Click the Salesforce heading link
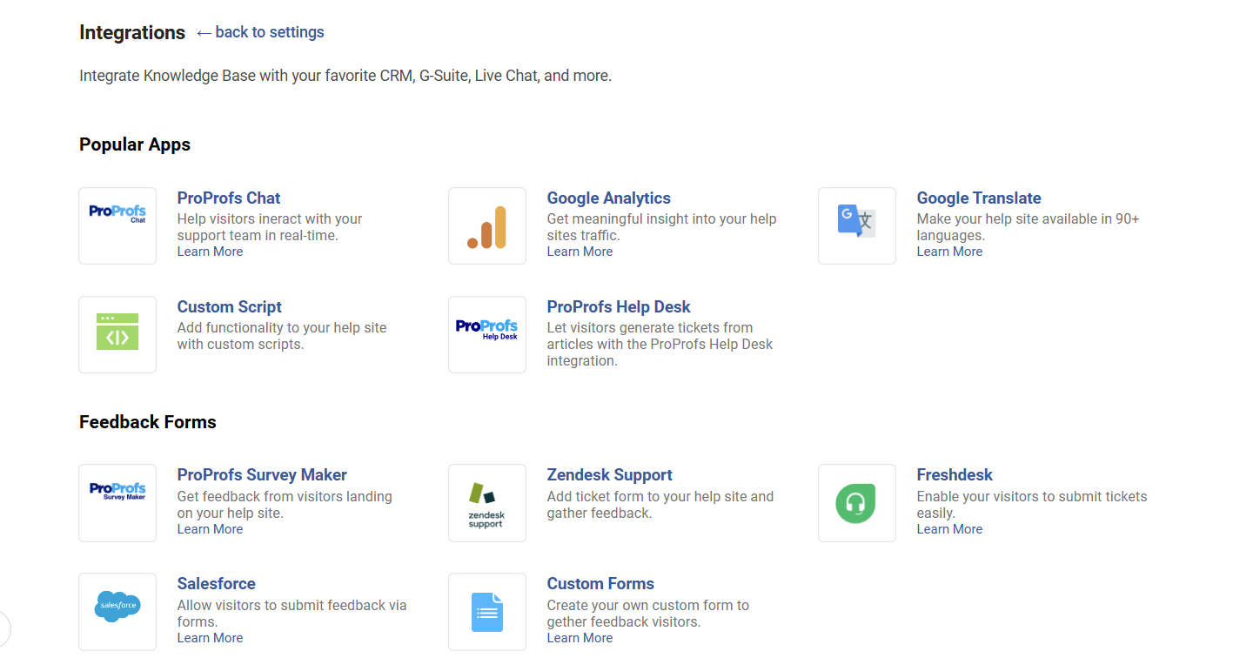Viewport: 1233px width, 658px height. pyautogui.click(x=217, y=583)
